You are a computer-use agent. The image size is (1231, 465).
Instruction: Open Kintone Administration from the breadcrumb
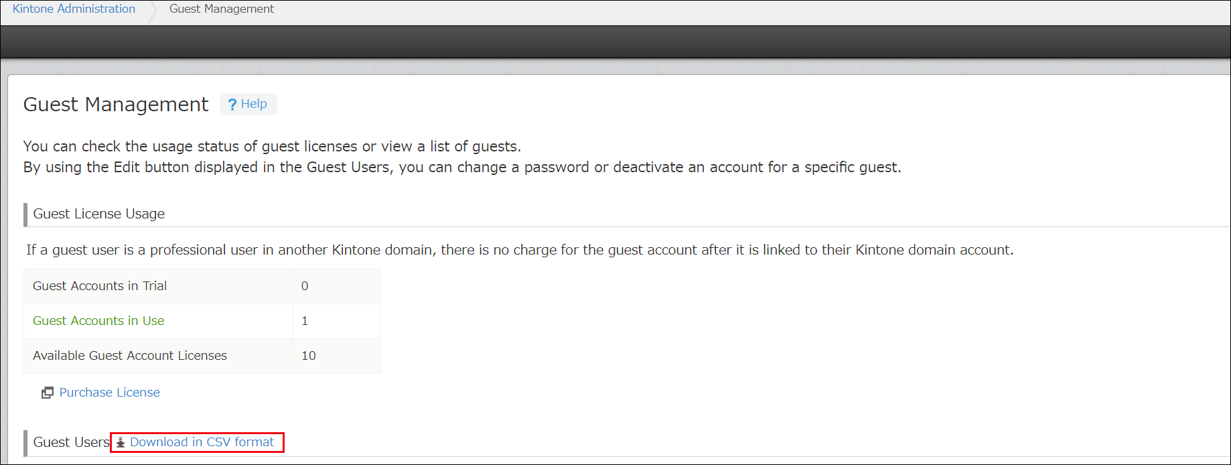point(73,9)
